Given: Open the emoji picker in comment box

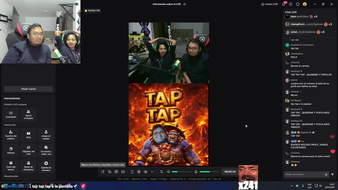Looking at the screenshot, I should [x=326, y=174].
